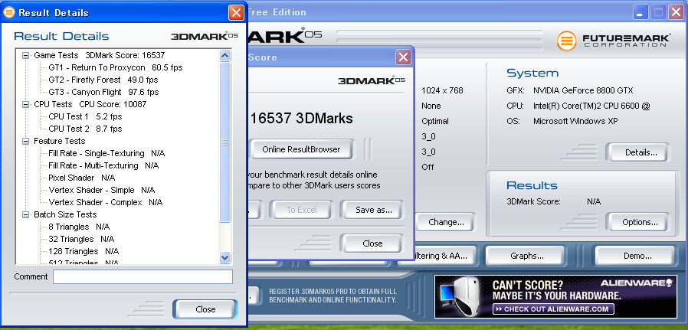Select GT1 - Return To Proxycon row
Image resolution: width=688 pixels, height=330 pixels.
116,67
